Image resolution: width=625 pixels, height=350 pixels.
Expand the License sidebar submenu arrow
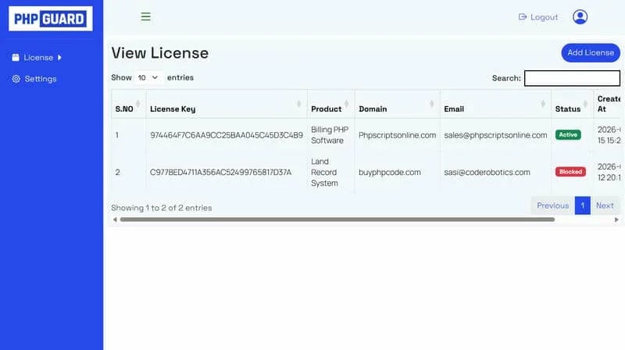click(x=59, y=57)
